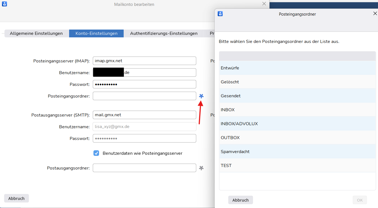Close the Mailkonto bearbeiten window

coord(264,4)
